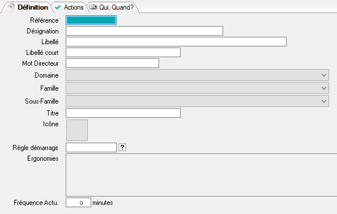337x214 pixels.
Task: Click the Règle démarrage text box
Action: pyautogui.click(x=91, y=148)
